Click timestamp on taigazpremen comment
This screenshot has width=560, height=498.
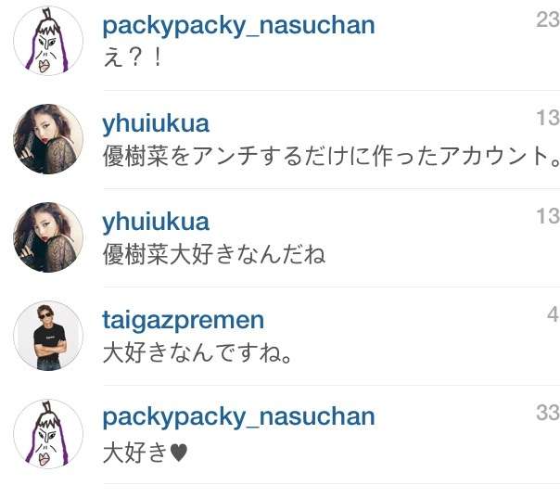(553, 314)
